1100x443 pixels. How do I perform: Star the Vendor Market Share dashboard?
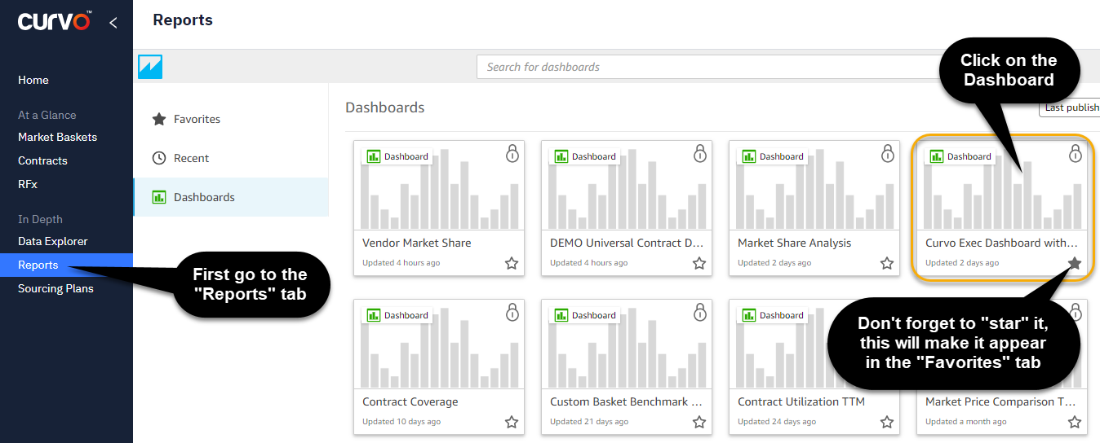coord(512,263)
